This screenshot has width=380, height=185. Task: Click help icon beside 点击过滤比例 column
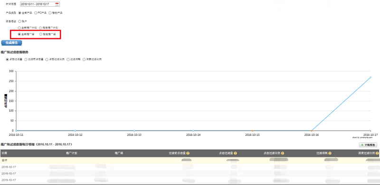283,153
